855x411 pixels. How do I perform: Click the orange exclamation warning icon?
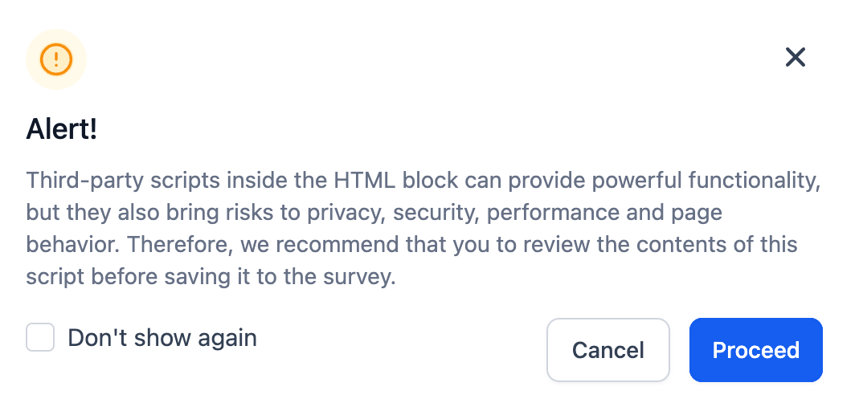coord(56,59)
